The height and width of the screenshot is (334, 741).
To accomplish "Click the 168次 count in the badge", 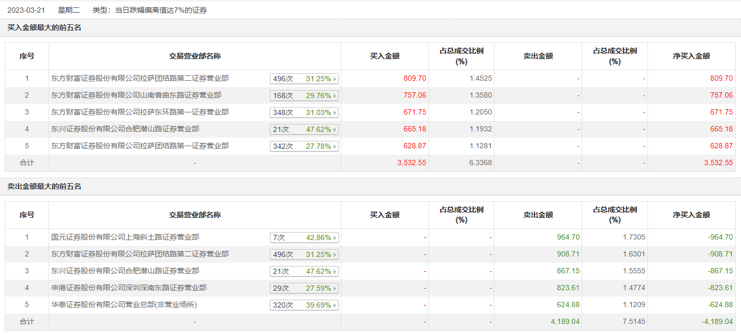I will point(283,96).
